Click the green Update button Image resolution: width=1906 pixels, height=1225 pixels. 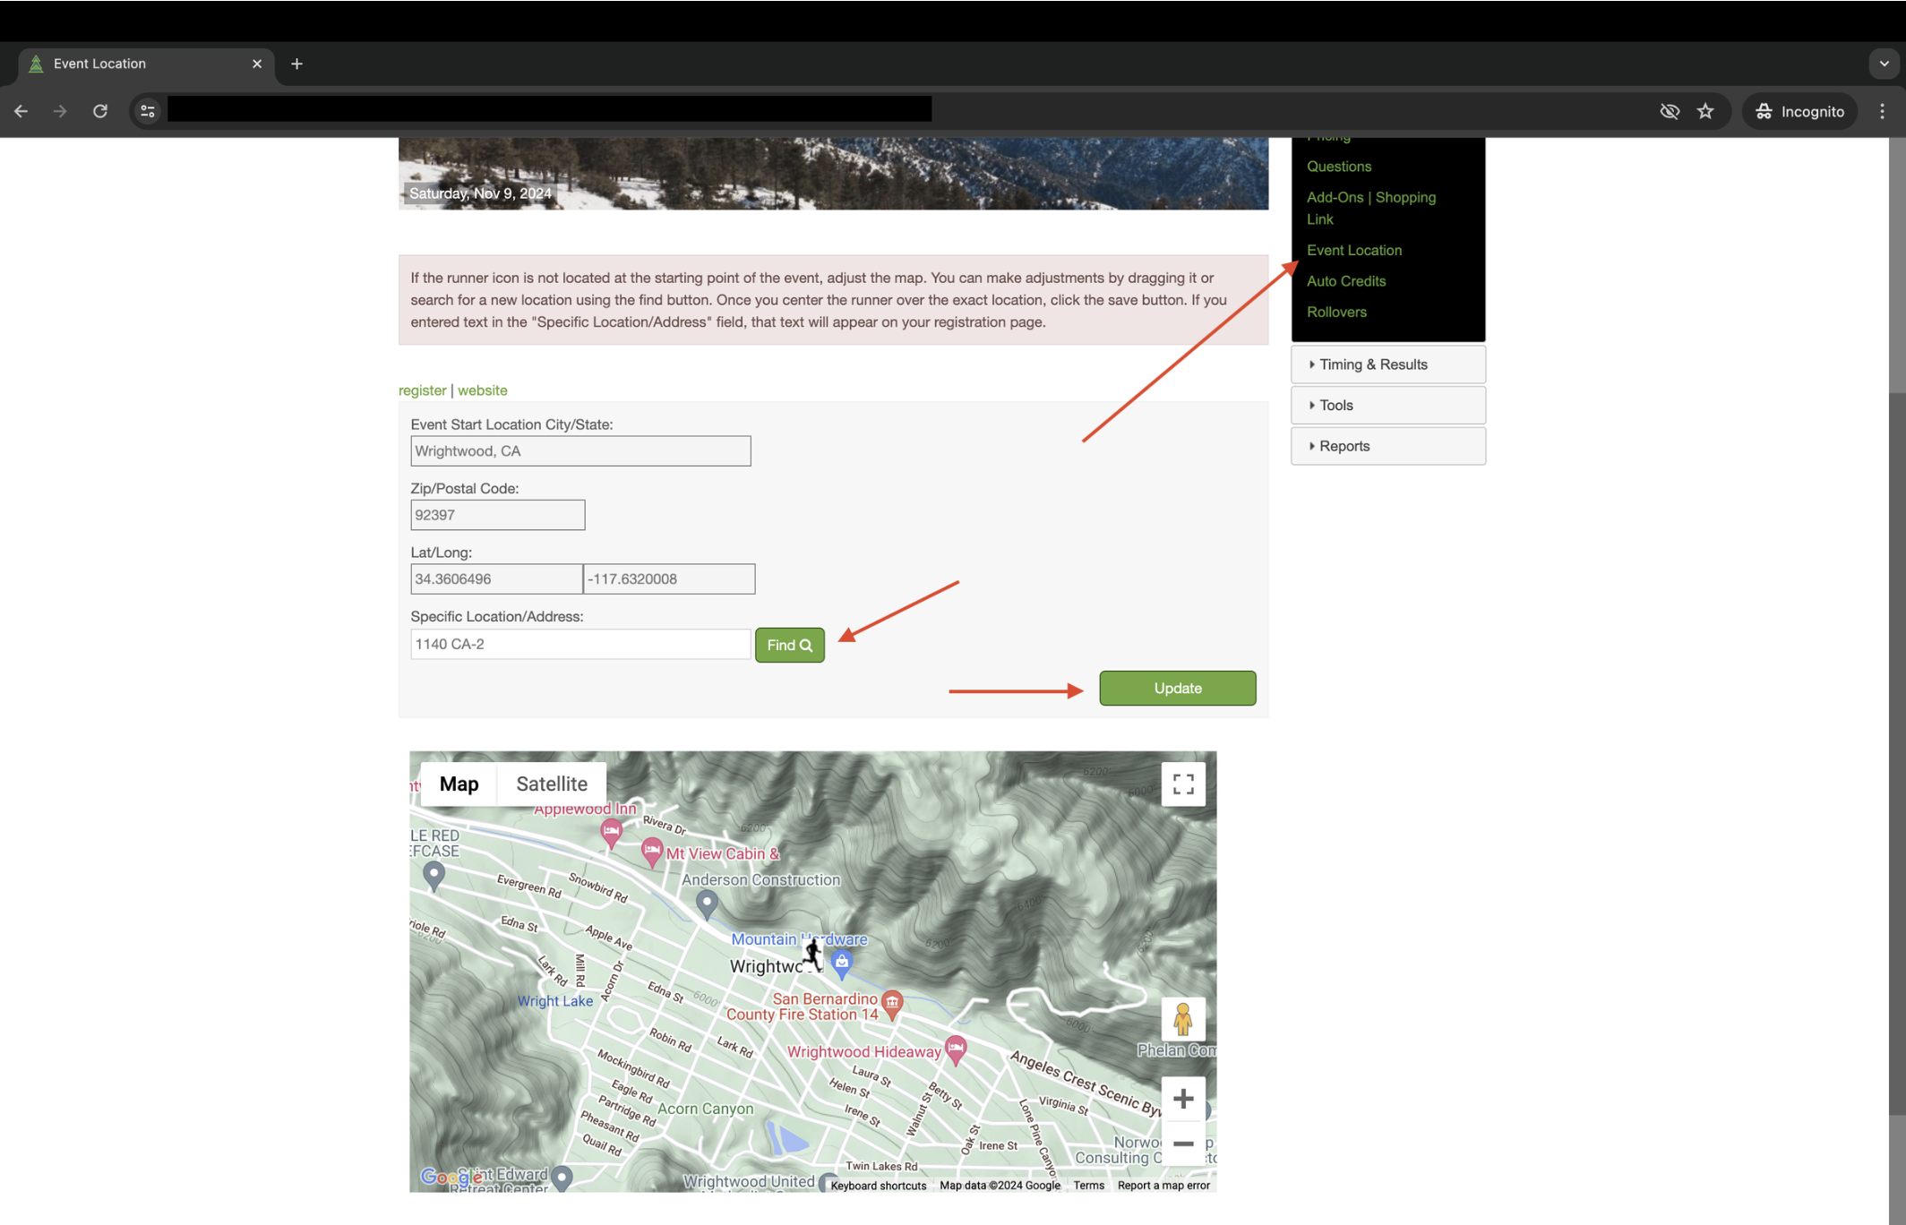(x=1178, y=688)
